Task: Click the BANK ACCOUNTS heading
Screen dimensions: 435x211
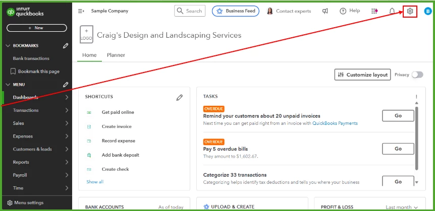Action: pos(104,207)
